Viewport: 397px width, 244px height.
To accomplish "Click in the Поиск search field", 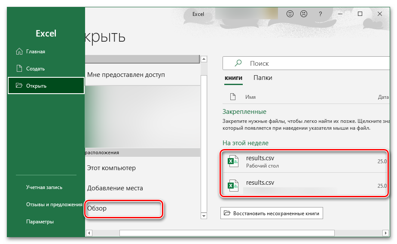I will point(314,63).
